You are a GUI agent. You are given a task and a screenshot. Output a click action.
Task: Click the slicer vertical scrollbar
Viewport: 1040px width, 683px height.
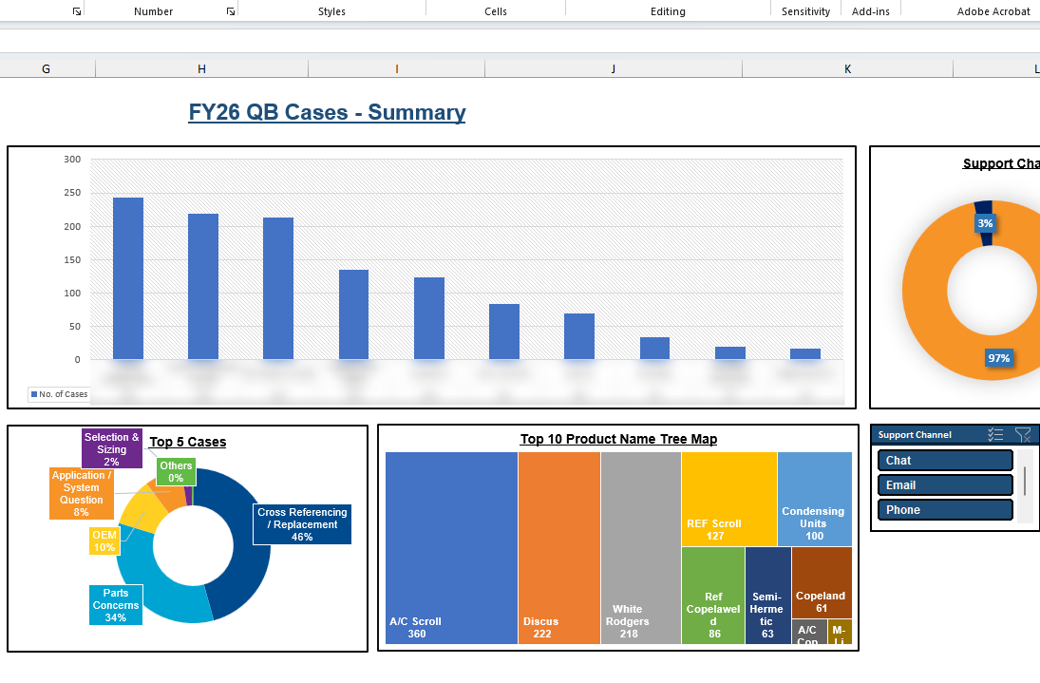[x=1026, y=482]
